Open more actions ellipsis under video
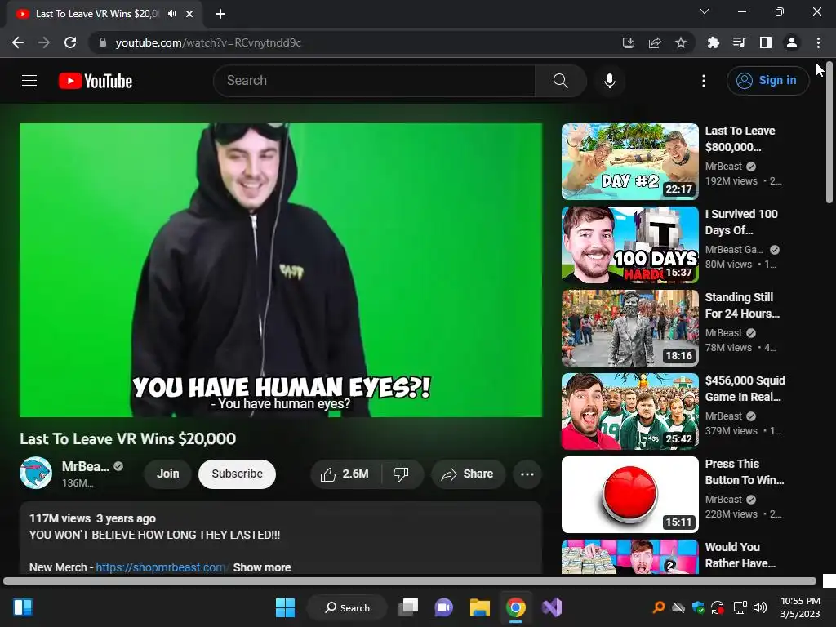Screen dimensions: 836x627 (527, 474)
